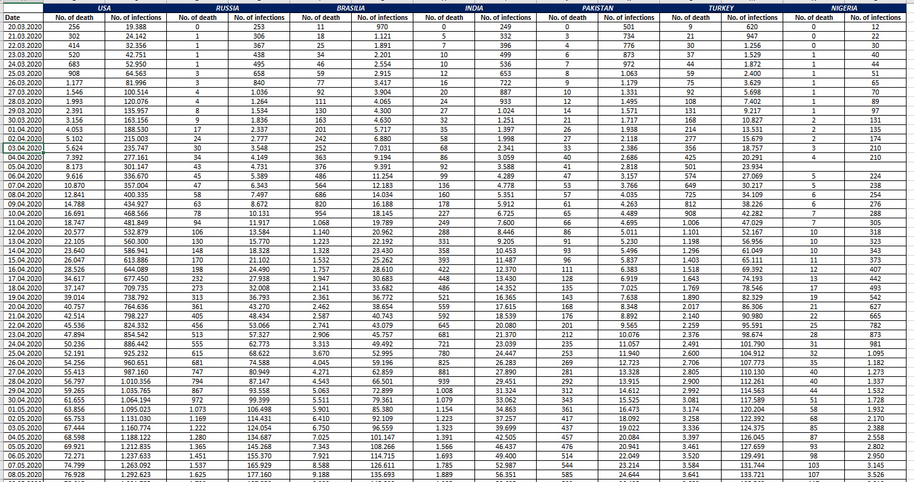Click USA infections value 1.010.356
The height and width of the screenshot is (482, 914).
(x=136, y=381)
